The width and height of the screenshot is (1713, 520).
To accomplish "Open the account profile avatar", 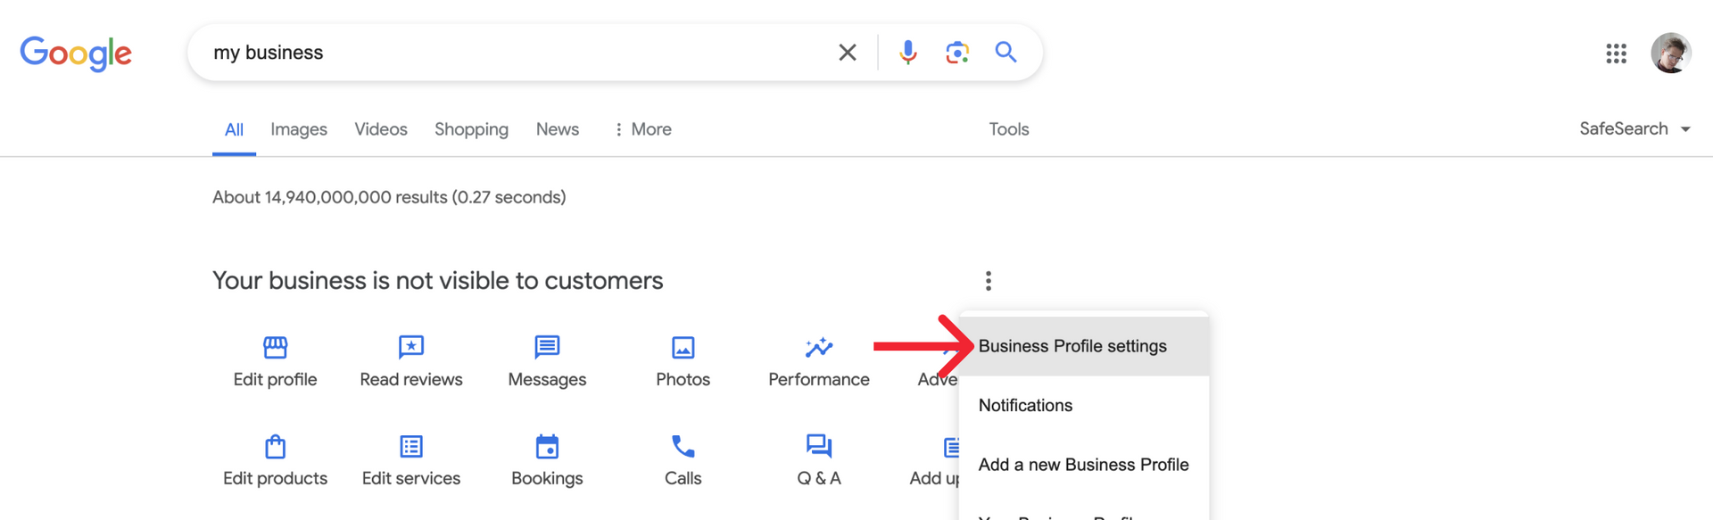I will (1671, 54).
